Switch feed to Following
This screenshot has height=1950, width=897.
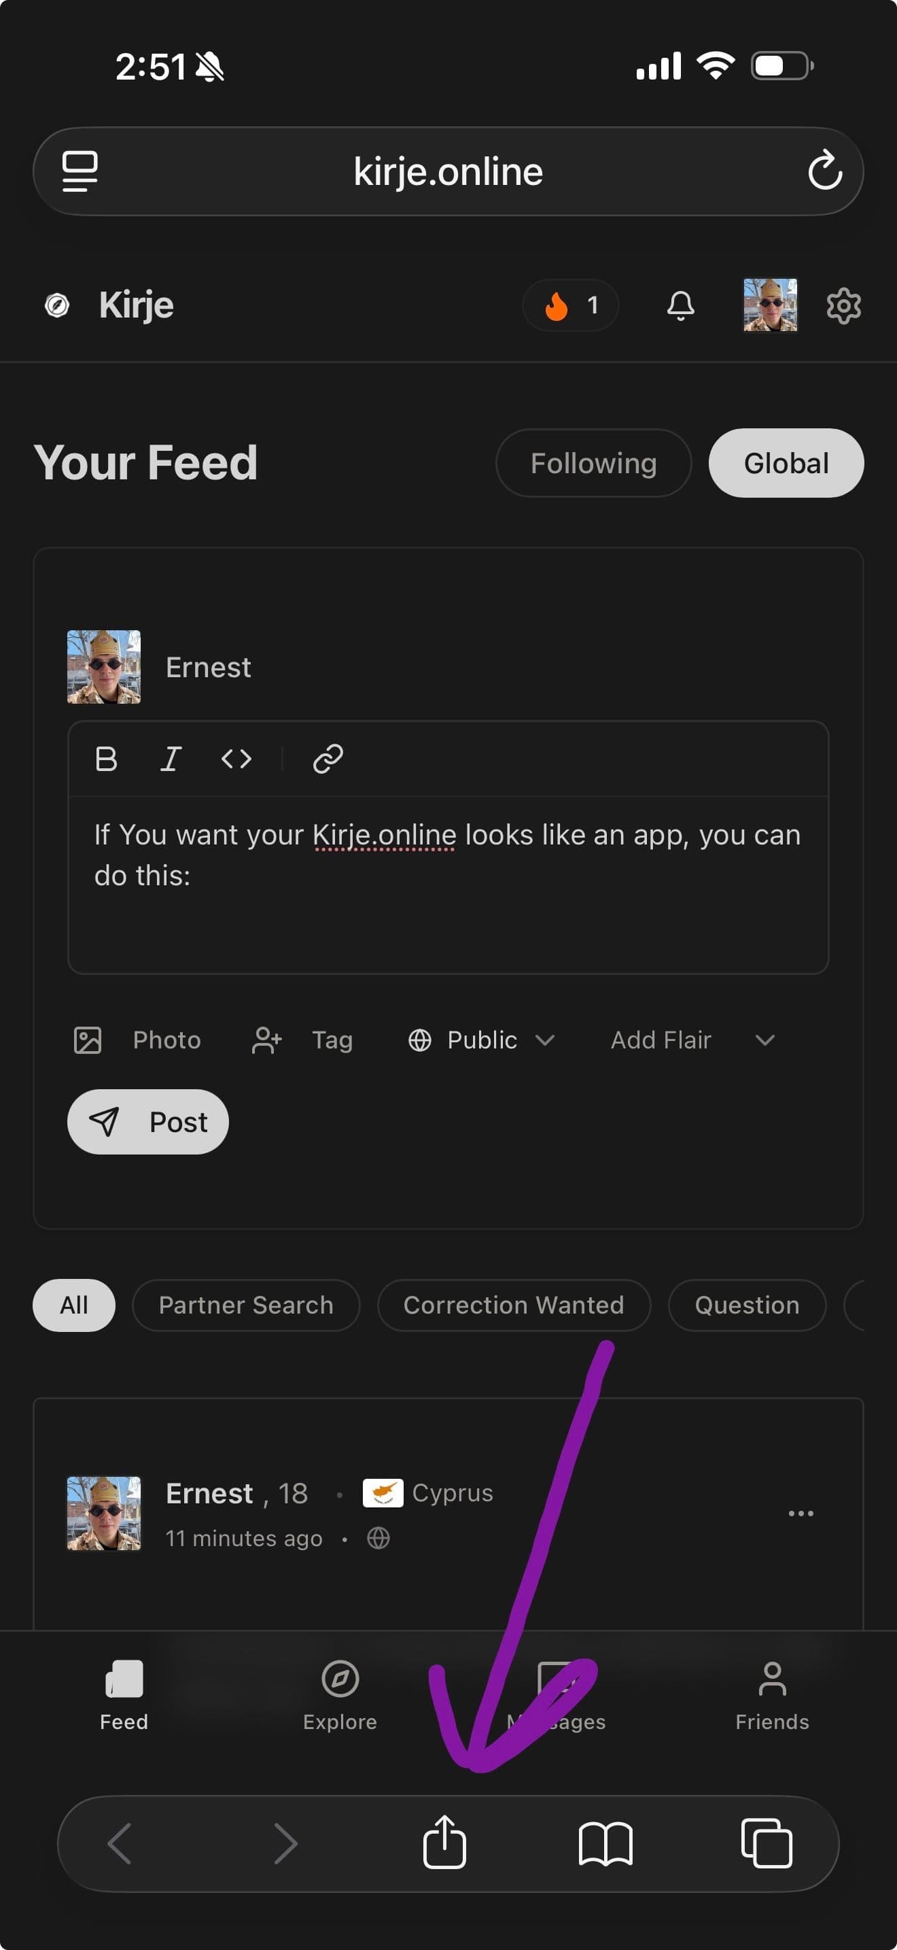(x=593, y=463)
